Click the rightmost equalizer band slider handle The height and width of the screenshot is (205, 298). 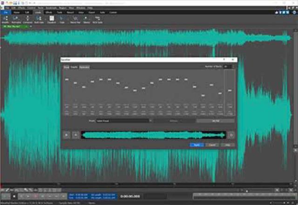tap(230, 91)
